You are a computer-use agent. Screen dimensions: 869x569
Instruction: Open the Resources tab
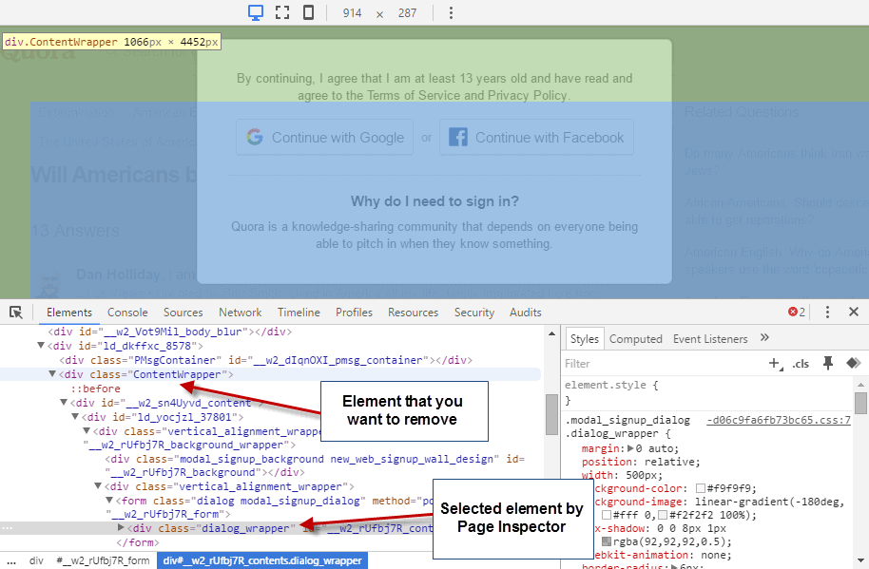click(x=413, y=313)
